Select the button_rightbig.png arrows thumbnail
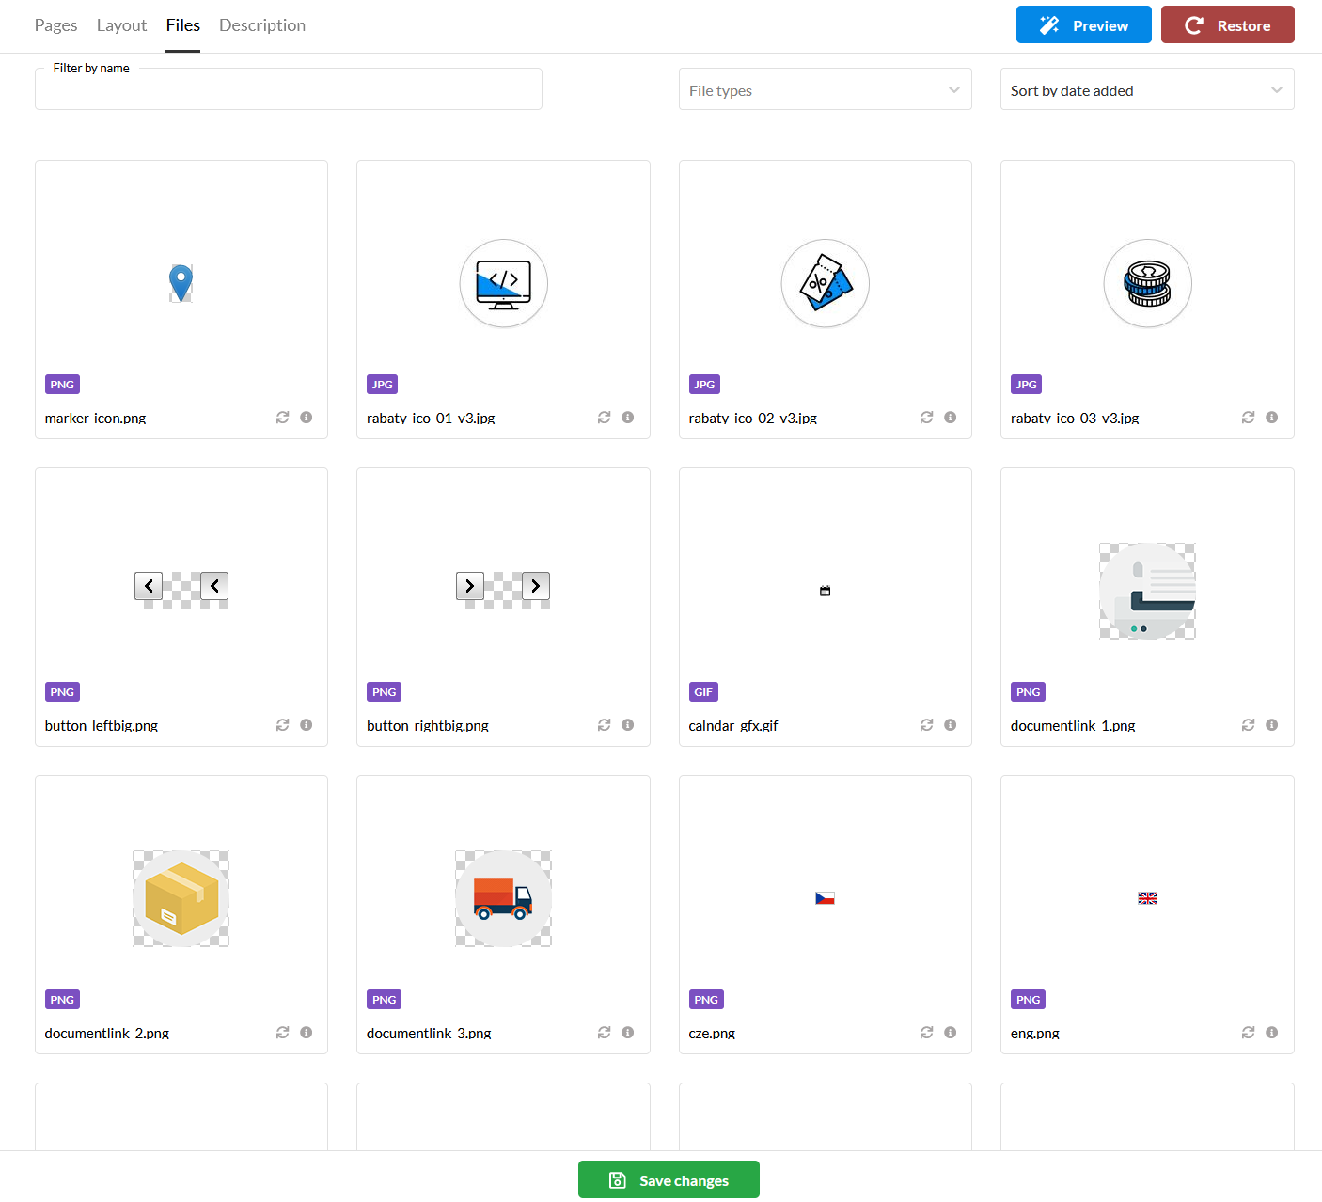1322x1202 pixels. pos(503,589)
